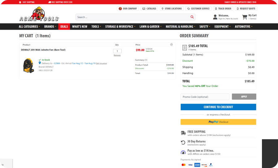
Task: Open Store Locations
Action: [x=172, y=9]
